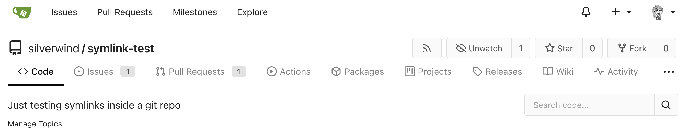The image size is (686, 129).
Task: Open Explore in the top navigation
Action: coord(252,12)
